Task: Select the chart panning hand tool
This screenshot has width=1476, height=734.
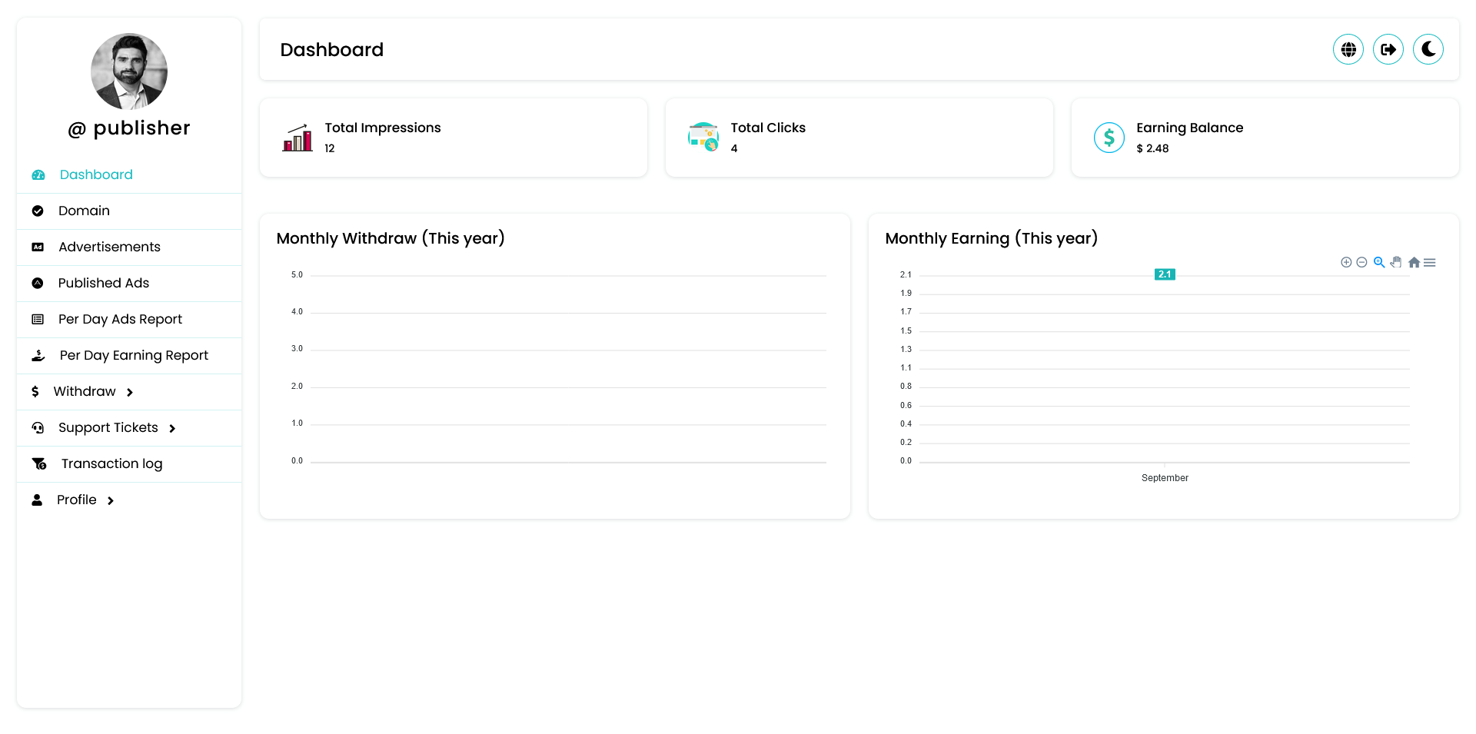Action: tap(1396, 263)
